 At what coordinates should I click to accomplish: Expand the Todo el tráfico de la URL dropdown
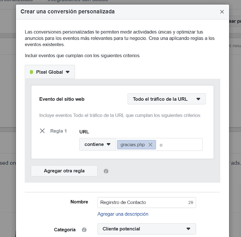(166, 99)
